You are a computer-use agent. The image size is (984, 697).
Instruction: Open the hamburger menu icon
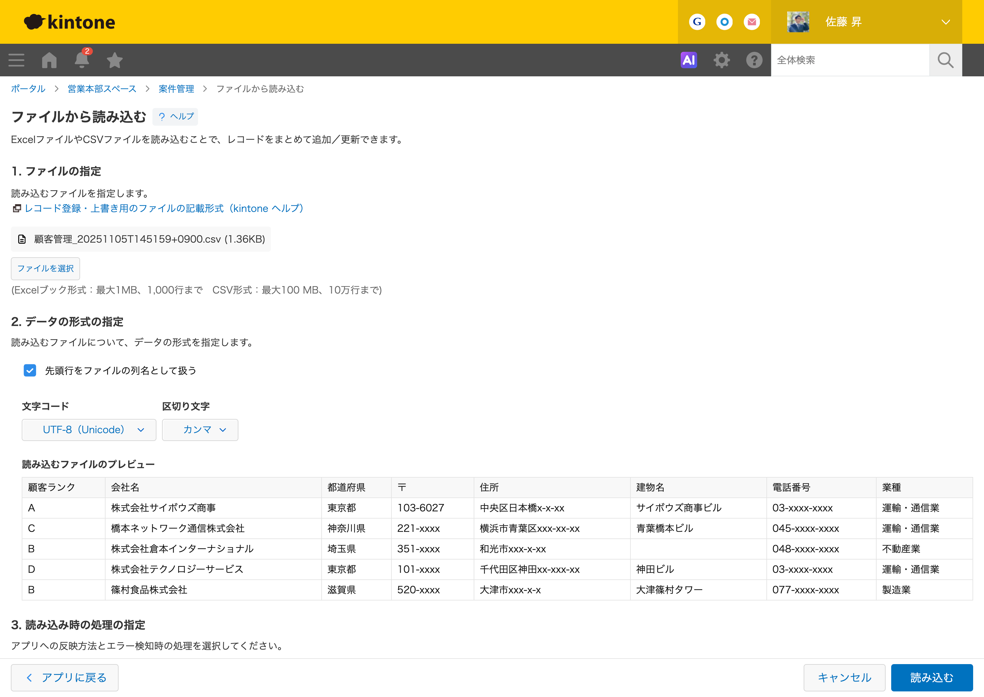16,60
